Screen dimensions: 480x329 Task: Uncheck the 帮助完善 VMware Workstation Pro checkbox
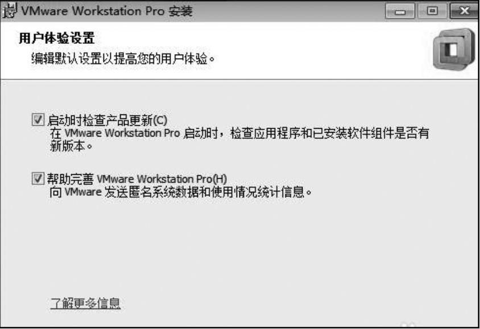point(38,178)
